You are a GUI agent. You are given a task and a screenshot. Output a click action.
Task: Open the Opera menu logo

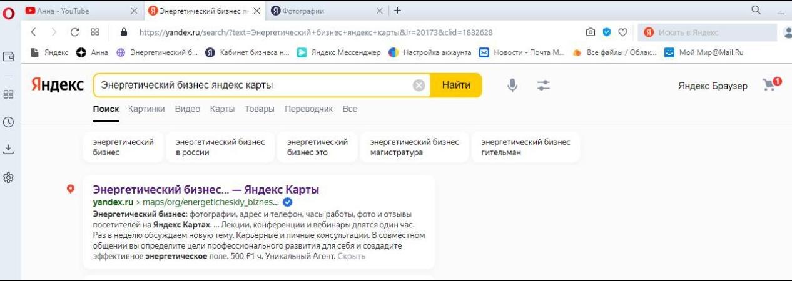click(x=9, y=12)
